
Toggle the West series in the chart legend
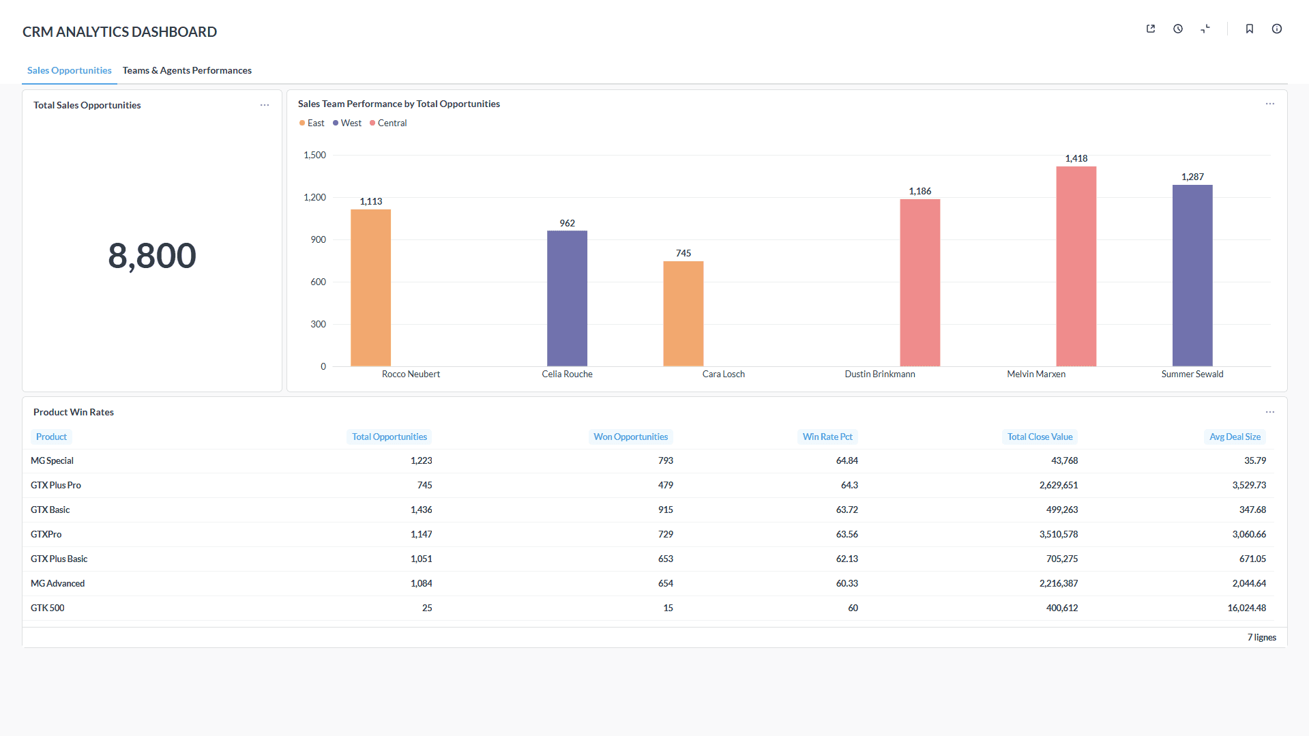coord(347,123)
